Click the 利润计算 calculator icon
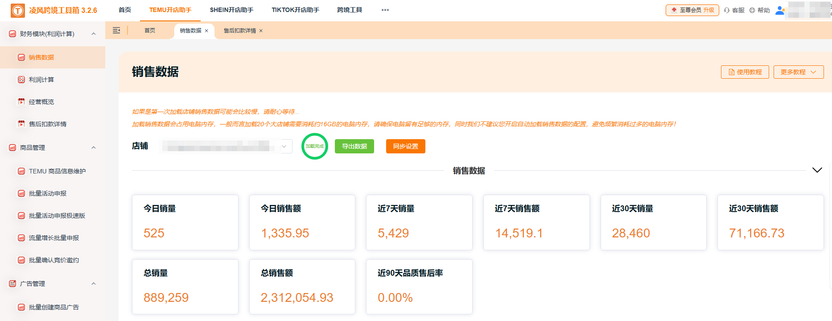 [x=21, y=80]
